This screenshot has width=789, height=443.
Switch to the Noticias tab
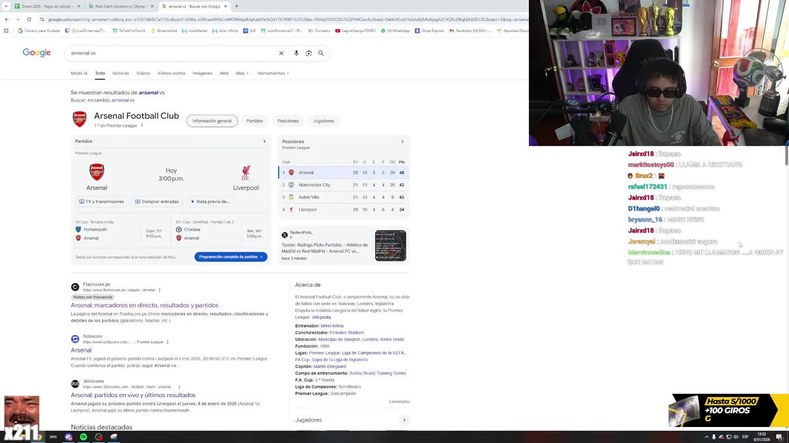click(121, 73)
